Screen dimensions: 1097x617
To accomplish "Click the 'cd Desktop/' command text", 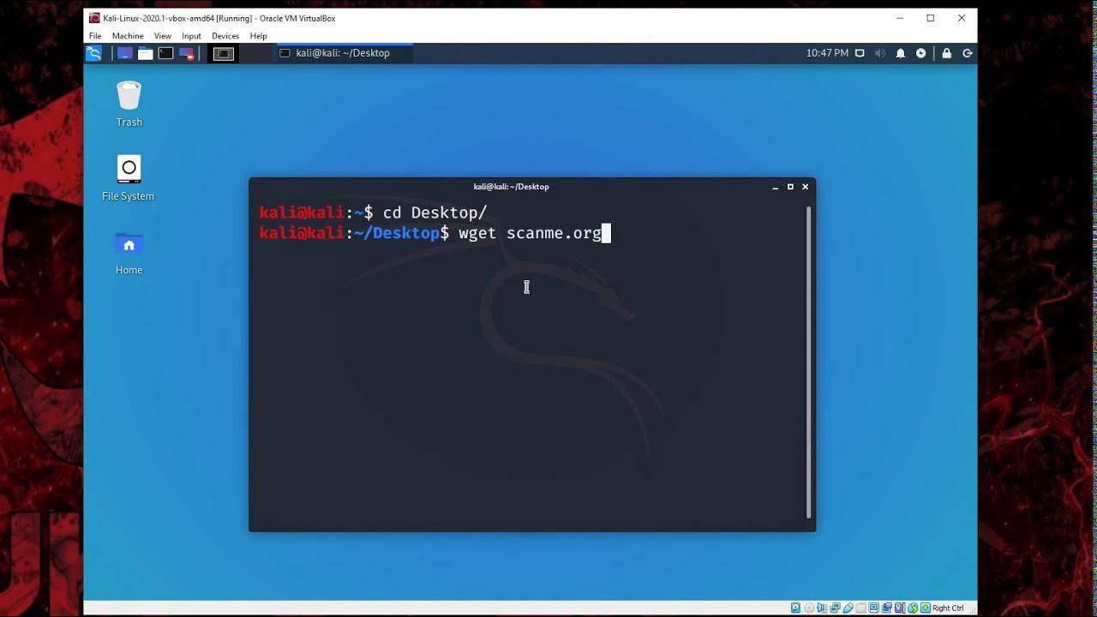I will click(x=435, y=213).
